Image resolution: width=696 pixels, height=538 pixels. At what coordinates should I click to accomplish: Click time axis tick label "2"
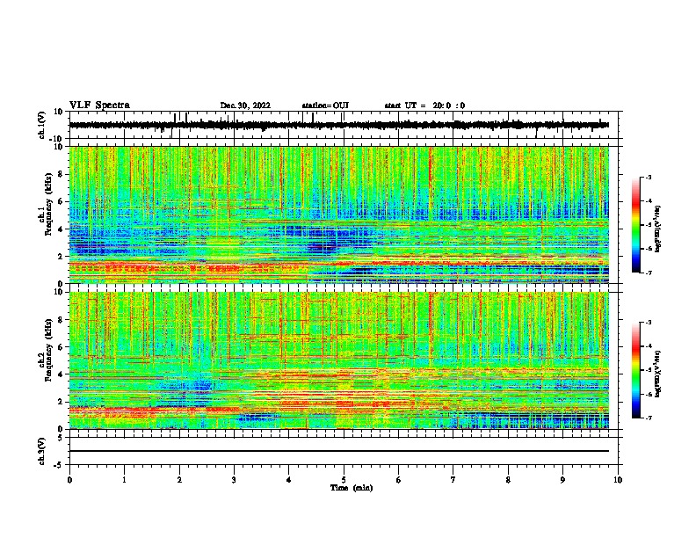[x=179, y=480]
